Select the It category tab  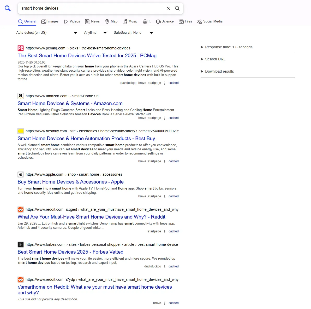click(x=147, y=21)
